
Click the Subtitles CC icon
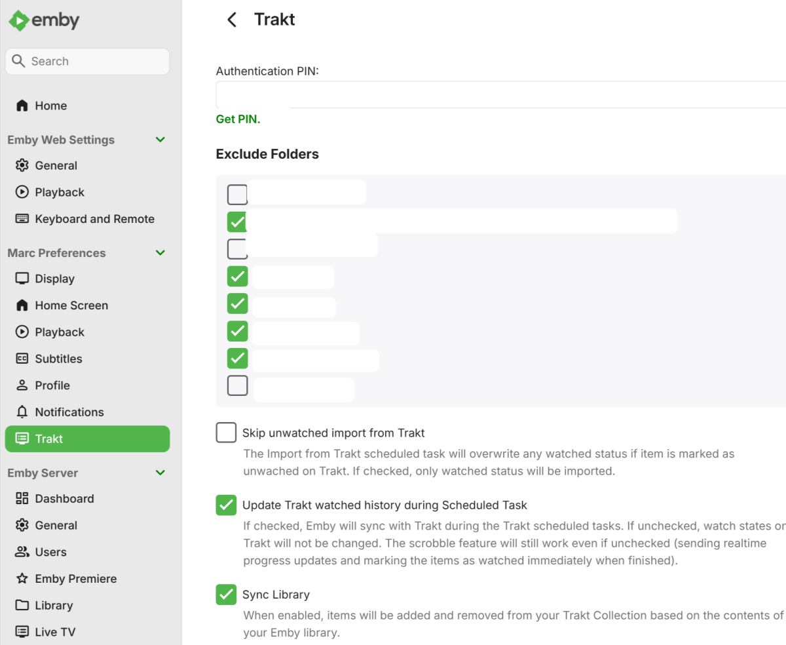tap(22, 359)
